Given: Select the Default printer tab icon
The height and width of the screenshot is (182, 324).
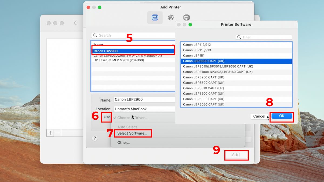Looking at the screenshot, I should [x=155, y=18].
